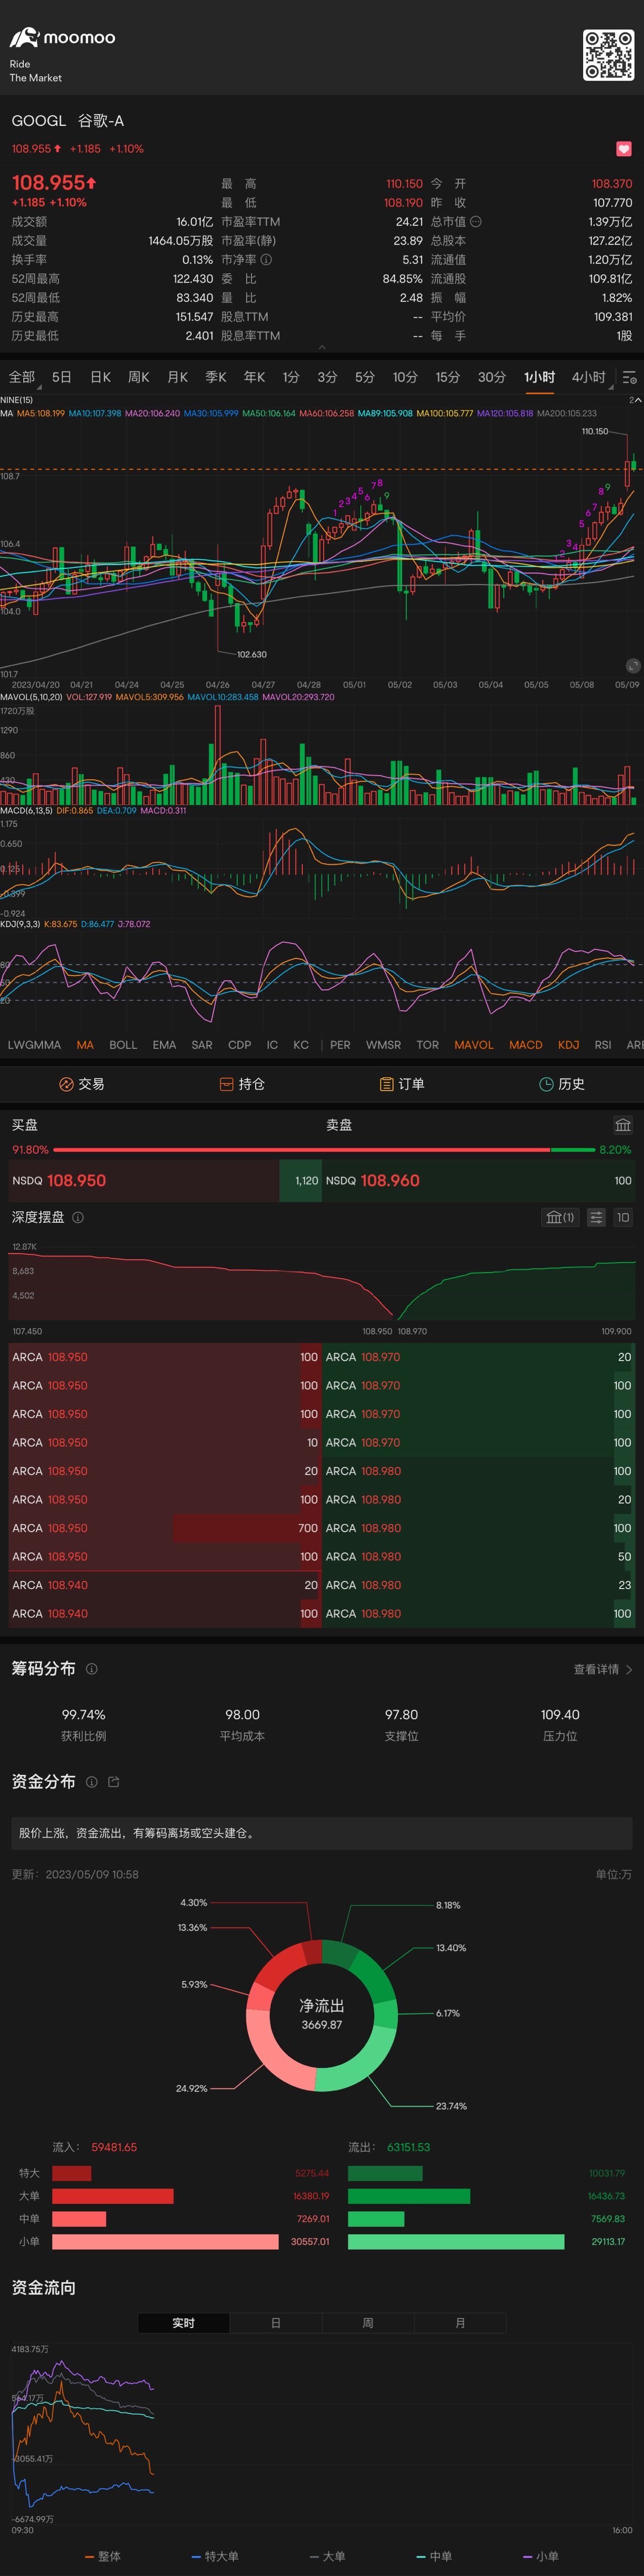Open 订单 orders button
The width and height of the screenshot is (644, 2576).
click(x=402, y=1084)
